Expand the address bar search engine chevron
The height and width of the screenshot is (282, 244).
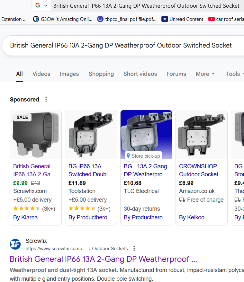point(46,5)
